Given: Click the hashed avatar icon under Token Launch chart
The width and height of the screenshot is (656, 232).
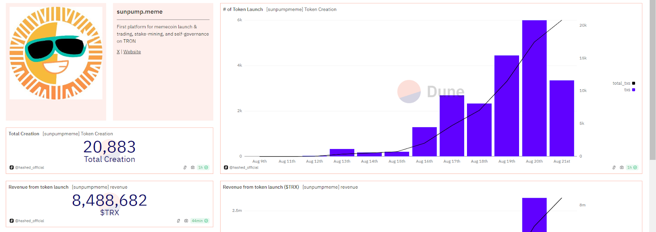Looking at the screenshot, I should pos(226,167).
